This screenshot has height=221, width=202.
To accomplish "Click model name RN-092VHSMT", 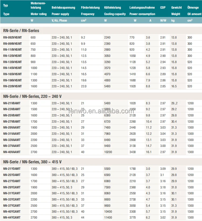I will (x=12, y=37).
